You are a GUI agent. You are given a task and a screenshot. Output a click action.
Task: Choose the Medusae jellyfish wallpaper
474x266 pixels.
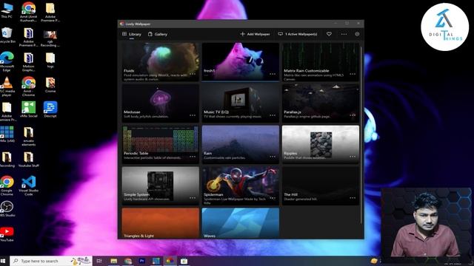pos(161,103)
